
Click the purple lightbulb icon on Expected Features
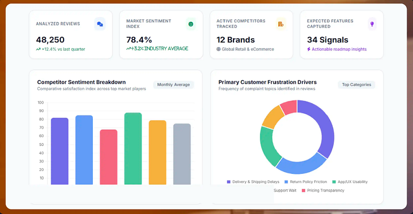click(x=372, y=24)
